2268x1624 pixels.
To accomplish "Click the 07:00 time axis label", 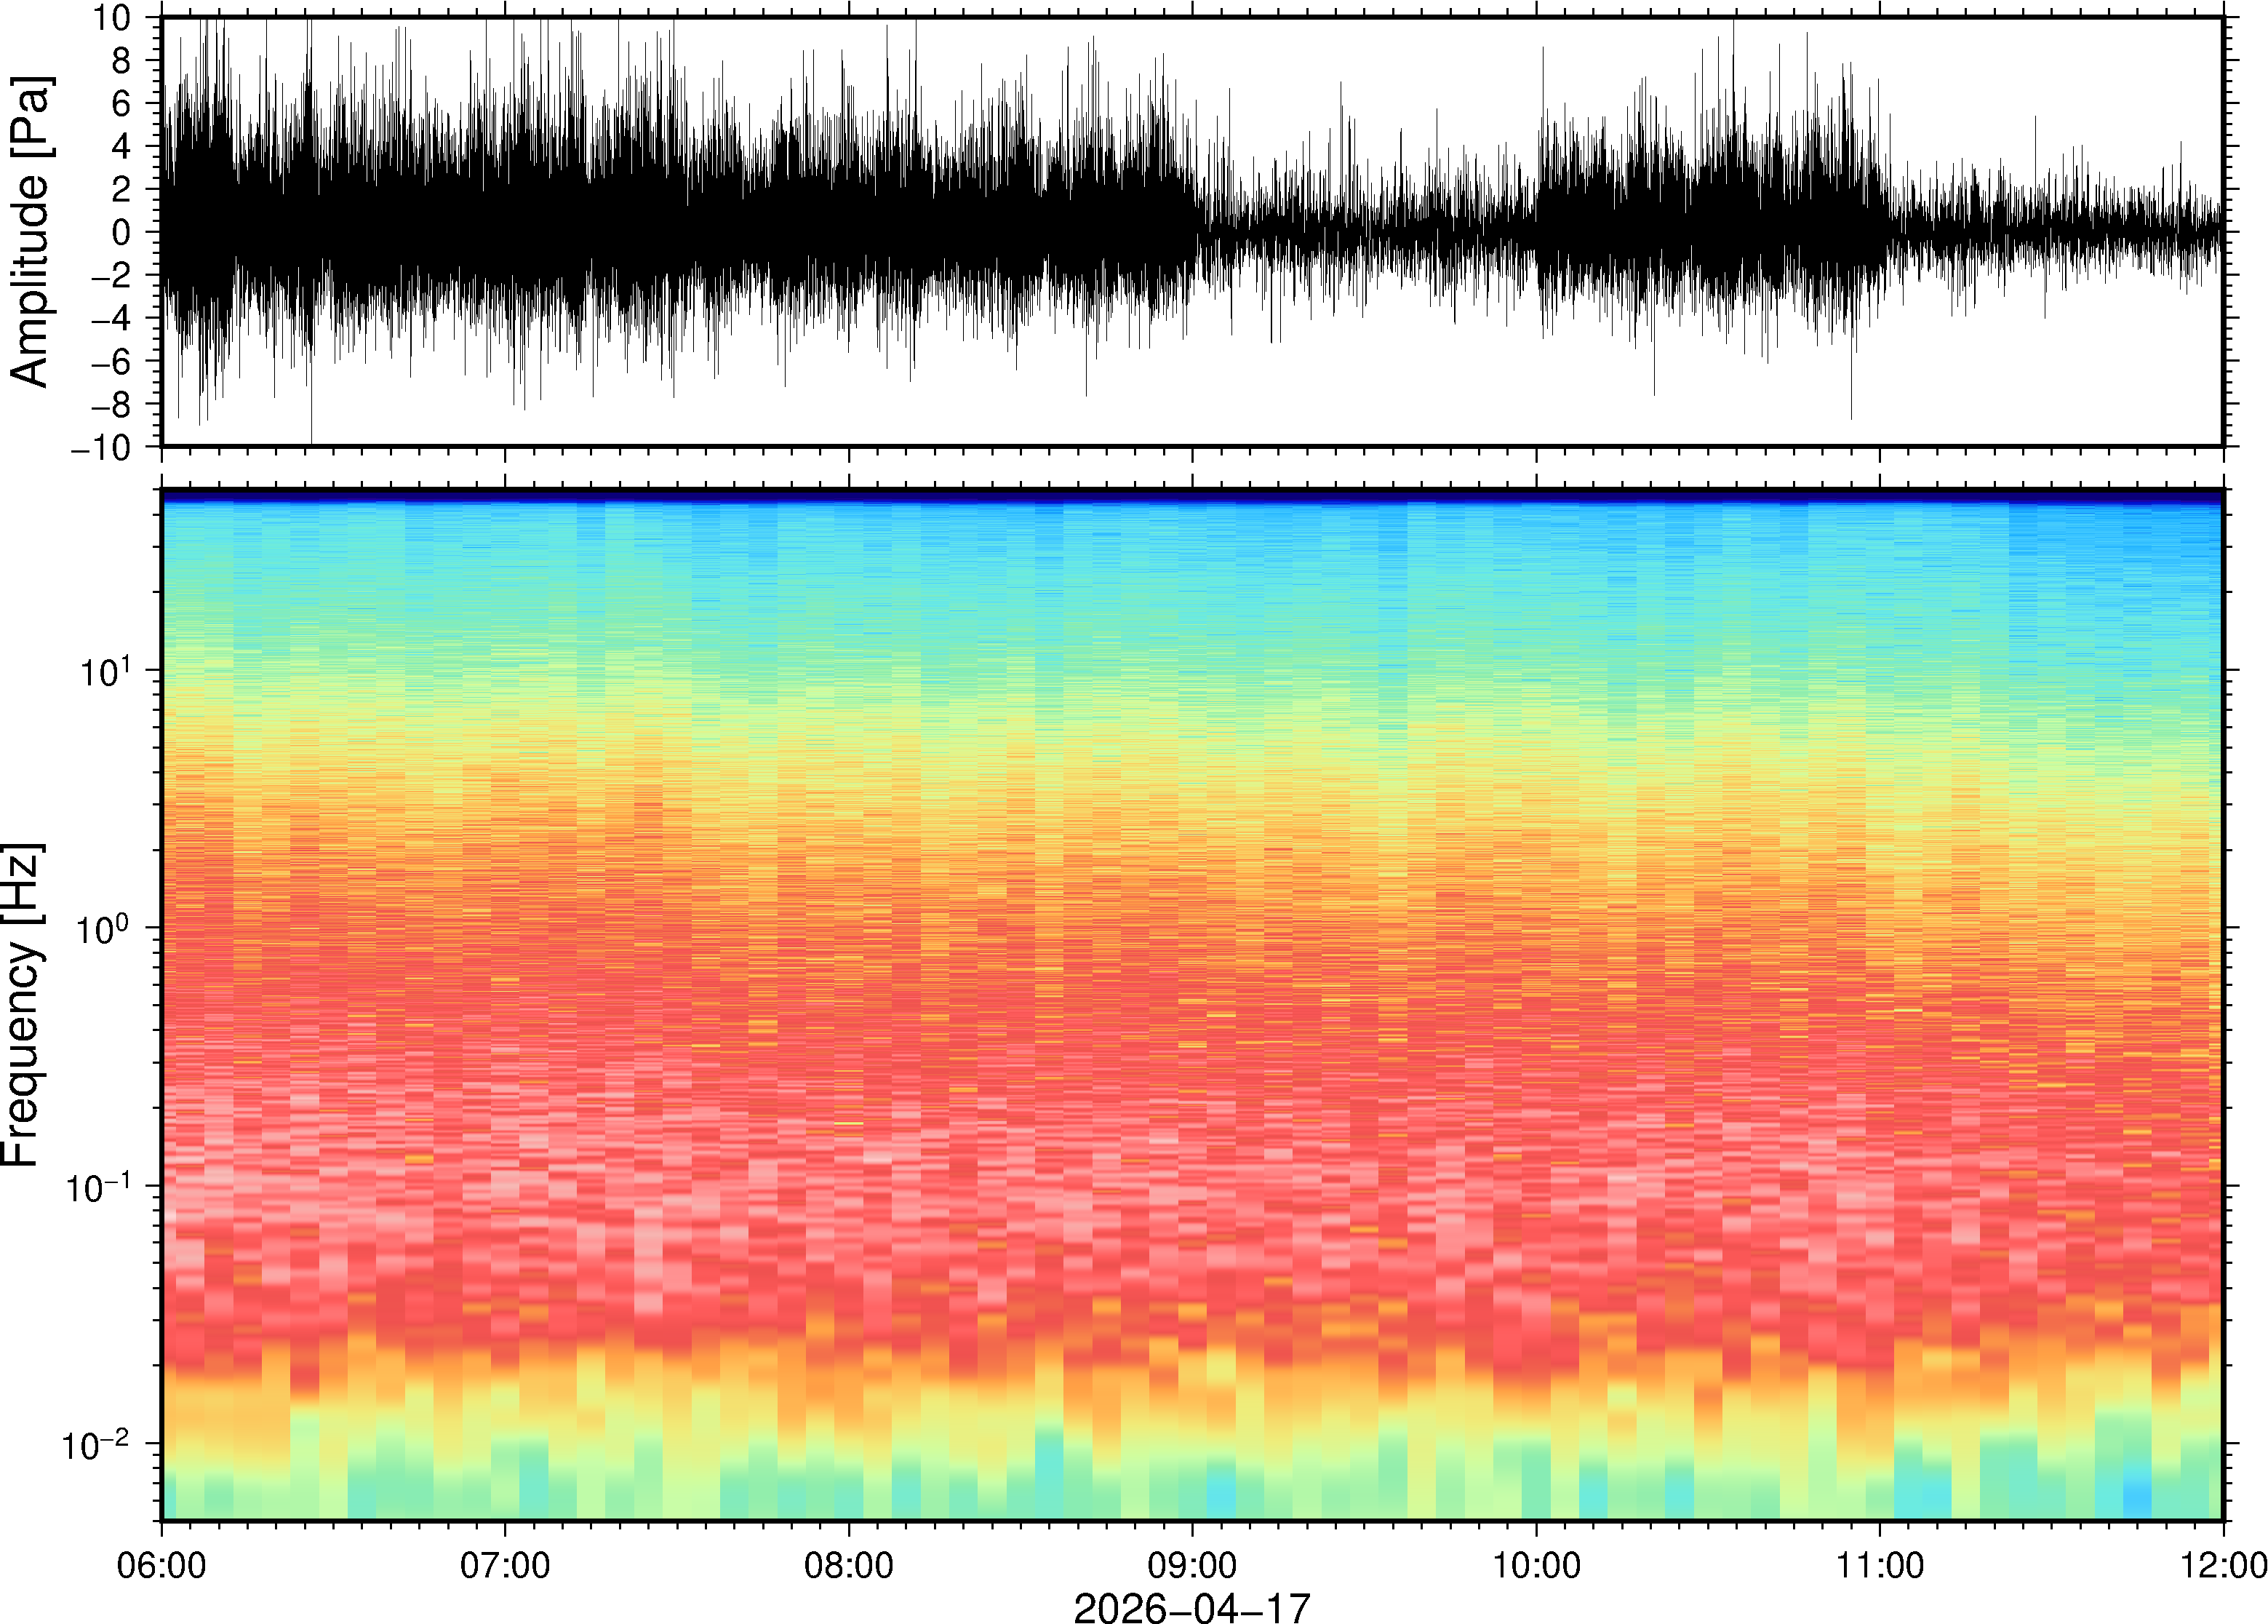I will pos(505,1564).
